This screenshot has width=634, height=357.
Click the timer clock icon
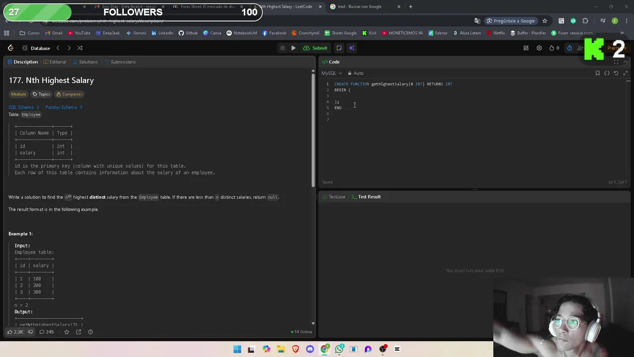[570, 48]
